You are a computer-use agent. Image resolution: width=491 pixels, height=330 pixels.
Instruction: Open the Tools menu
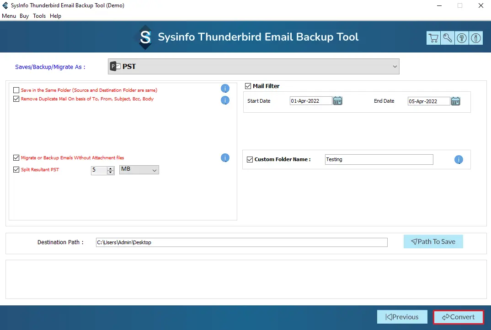[x=39, y=16]
